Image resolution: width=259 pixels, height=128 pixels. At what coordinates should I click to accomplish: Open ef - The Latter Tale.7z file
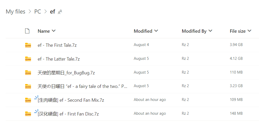click(x=59, y=59)
